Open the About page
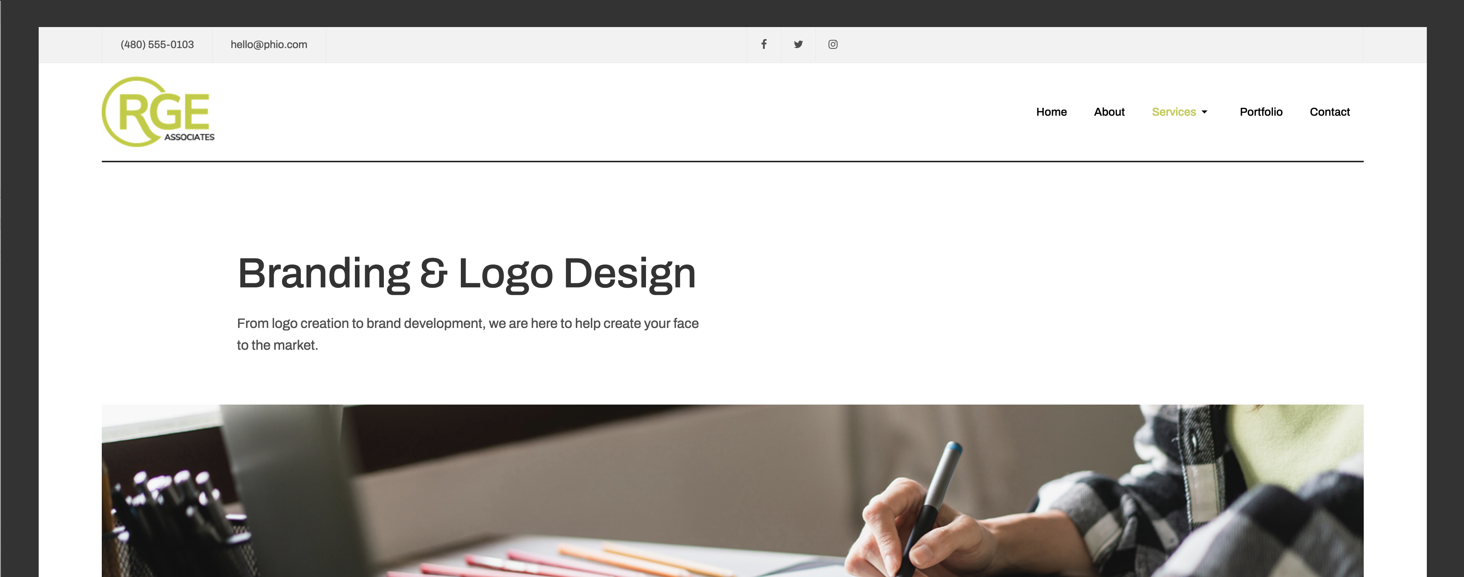Viewport: 1464px width, 577px height. (1109, 112)
